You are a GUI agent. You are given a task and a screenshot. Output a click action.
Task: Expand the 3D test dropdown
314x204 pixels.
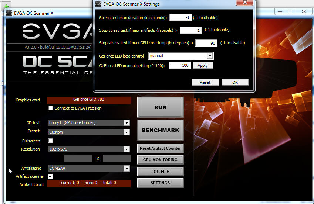click(x=126, y=123)
